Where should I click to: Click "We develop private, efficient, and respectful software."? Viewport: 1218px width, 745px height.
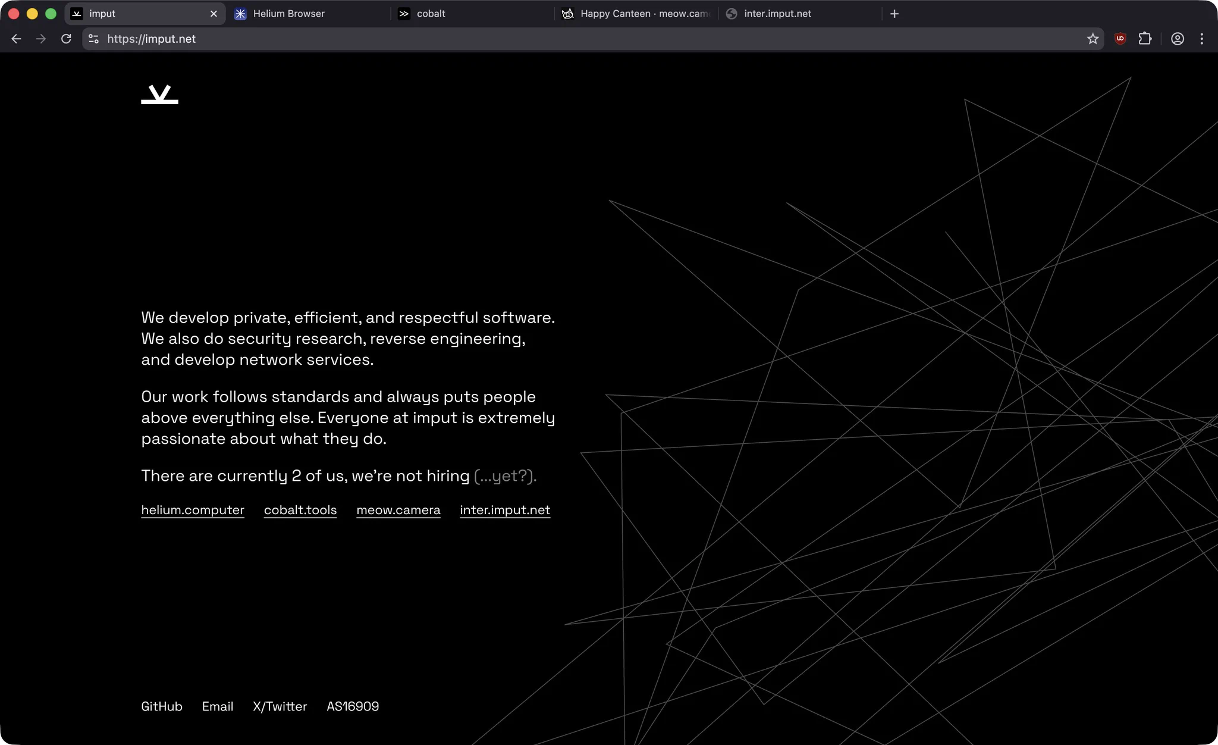[348, 318]
